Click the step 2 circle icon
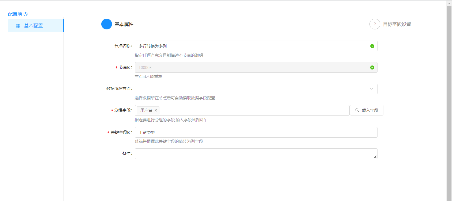 tap(375, 24)
